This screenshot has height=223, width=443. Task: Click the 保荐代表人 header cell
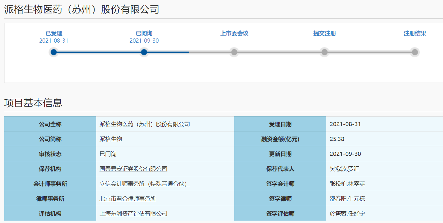(x=280, y=169)
